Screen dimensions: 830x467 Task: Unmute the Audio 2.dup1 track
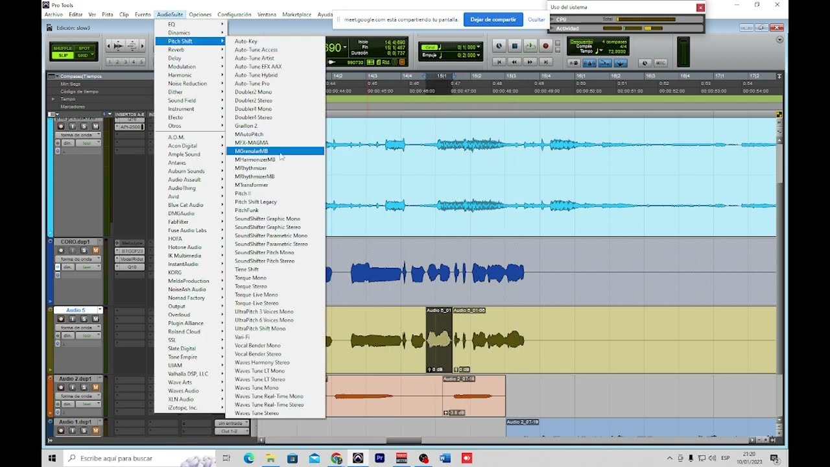point(95,387)
